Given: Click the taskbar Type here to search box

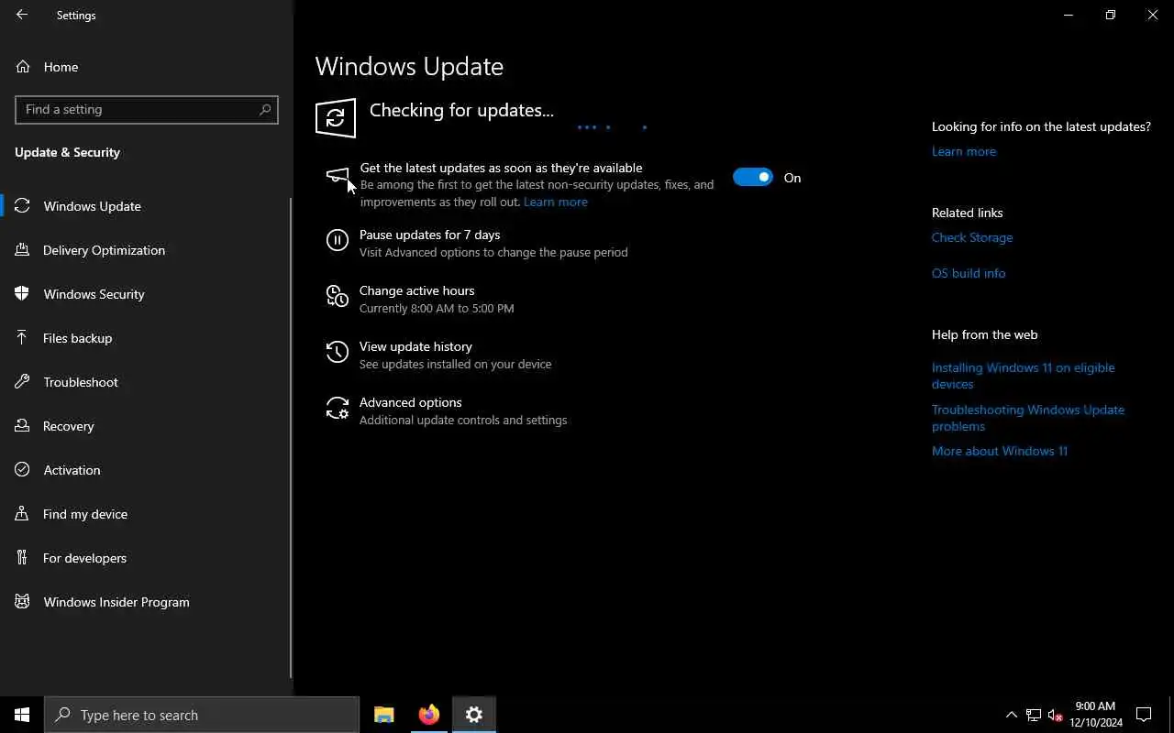Looking at the screenshot, I should point(202,715).
